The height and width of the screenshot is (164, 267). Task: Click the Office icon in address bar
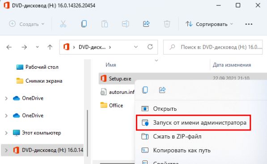click(x=66, y=47)
